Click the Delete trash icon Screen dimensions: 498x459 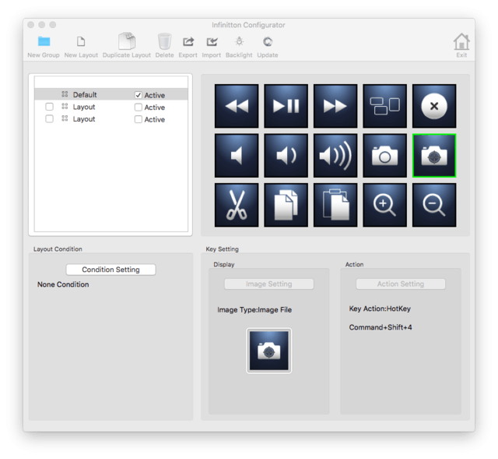164,41
